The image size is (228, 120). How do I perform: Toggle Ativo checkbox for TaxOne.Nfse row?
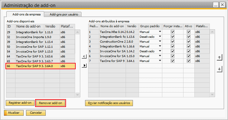[x=189, y=32]
